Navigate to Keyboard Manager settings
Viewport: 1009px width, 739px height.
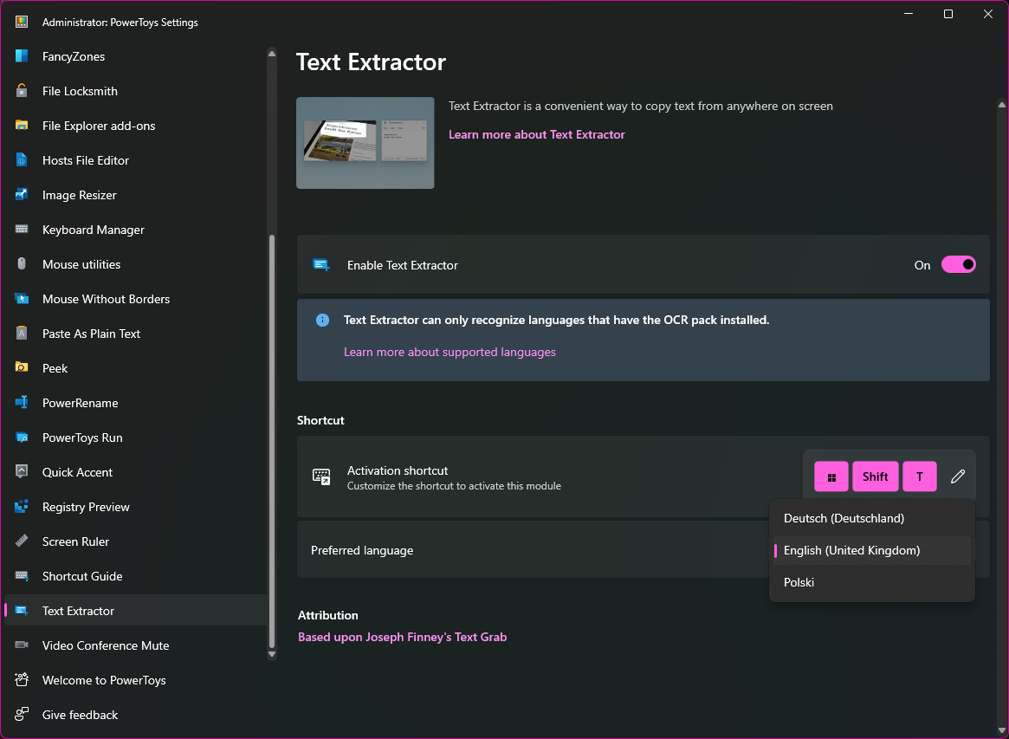coord(135,230)
